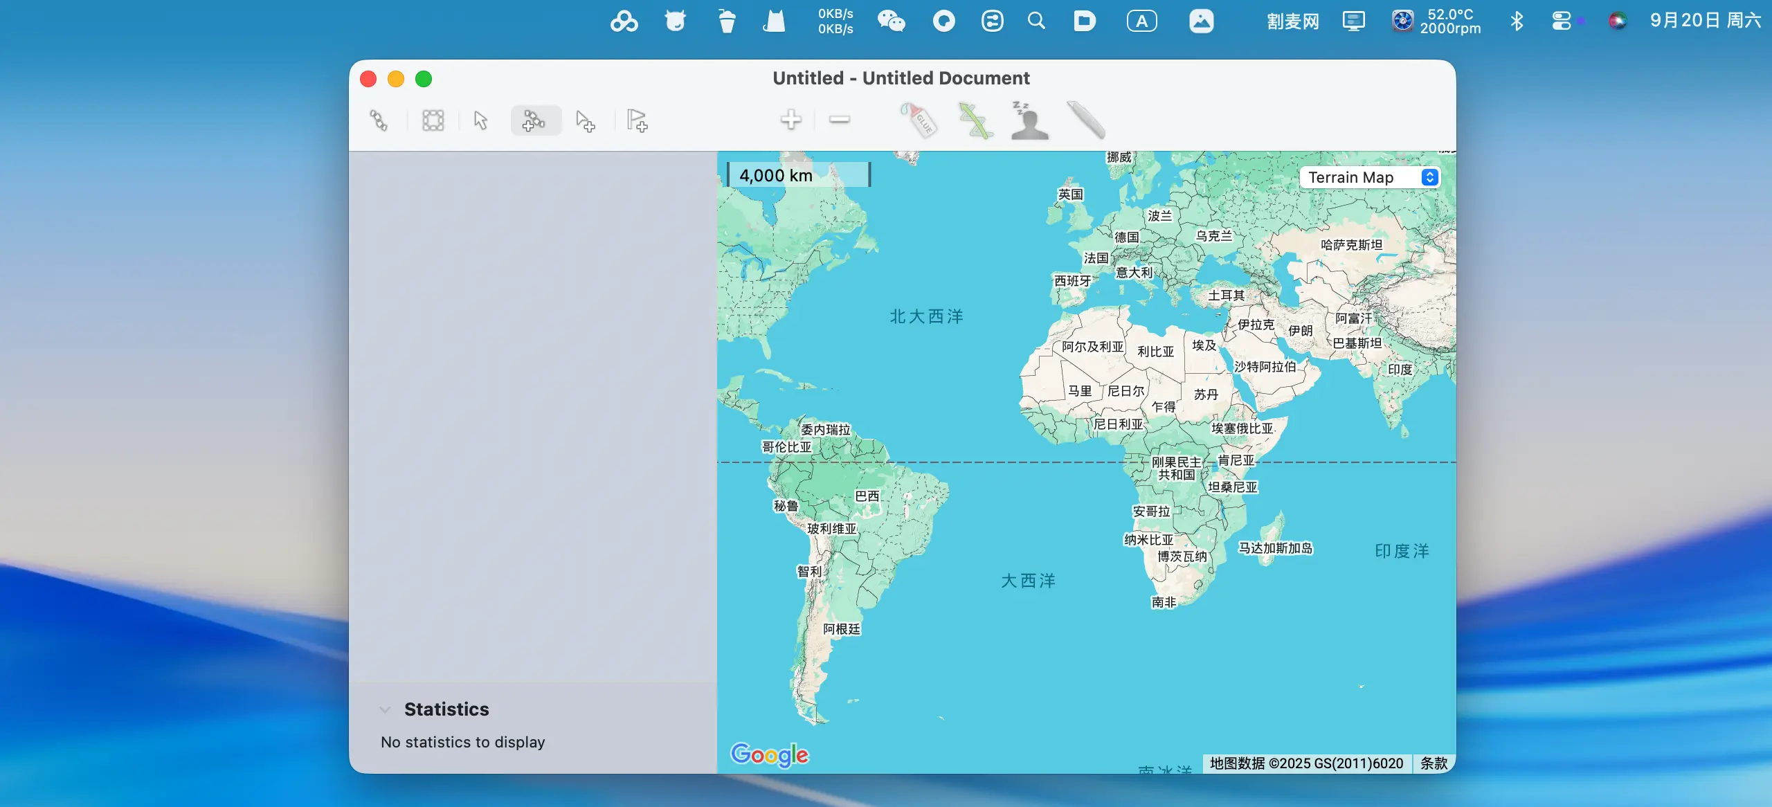
Task: Click the glue bottle merge tool
Action: (x=919, y=120)
